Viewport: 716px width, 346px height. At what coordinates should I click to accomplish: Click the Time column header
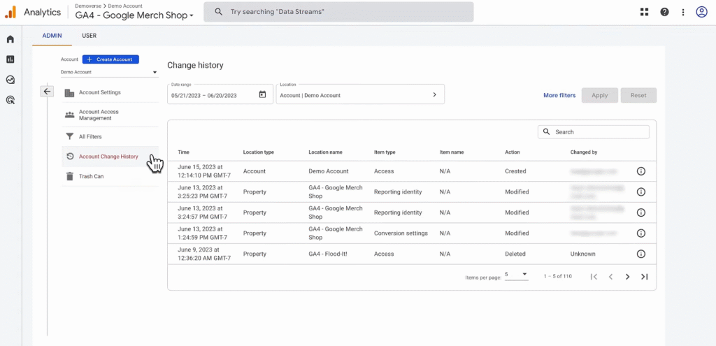click(x=184, y=152)
